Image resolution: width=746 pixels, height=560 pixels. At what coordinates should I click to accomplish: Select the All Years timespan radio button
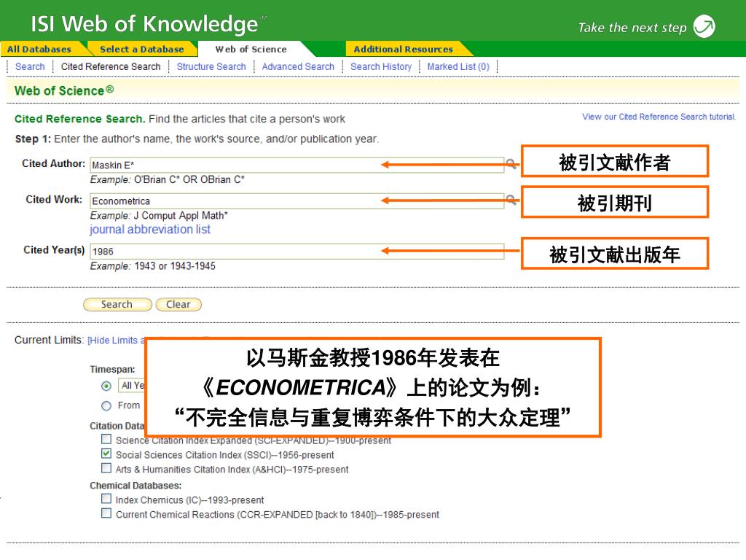point(106,386)
